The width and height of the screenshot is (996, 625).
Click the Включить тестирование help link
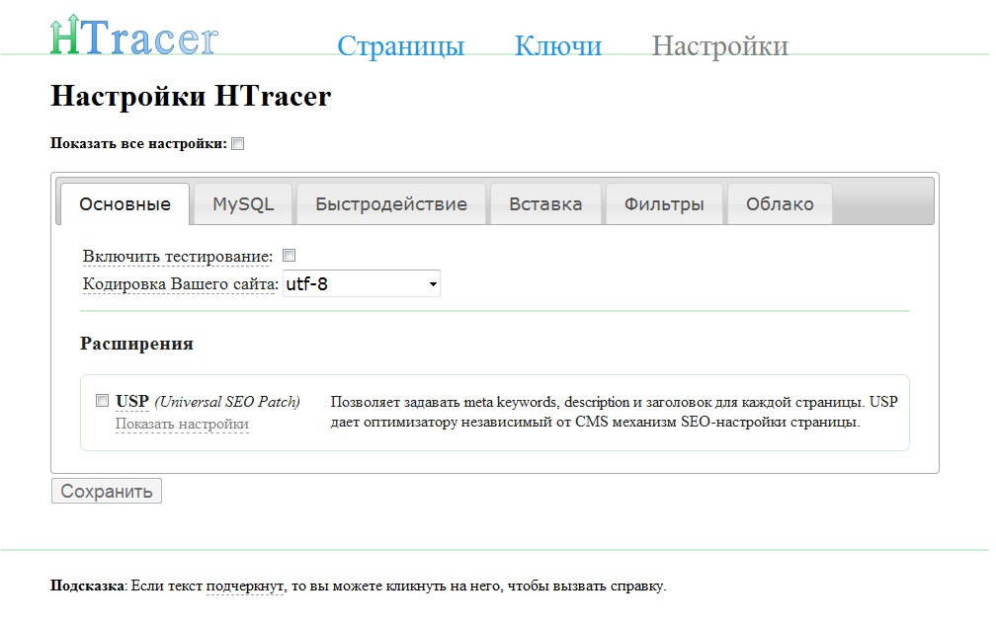[176, 255]
